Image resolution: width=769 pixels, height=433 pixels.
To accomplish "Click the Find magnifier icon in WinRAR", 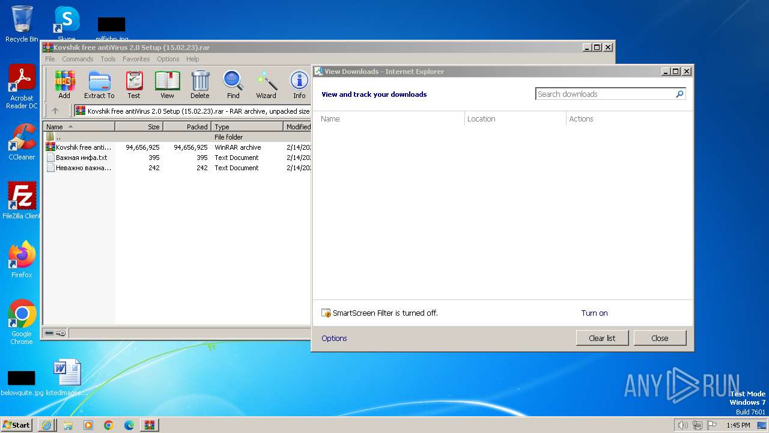I will click(233, 84).
